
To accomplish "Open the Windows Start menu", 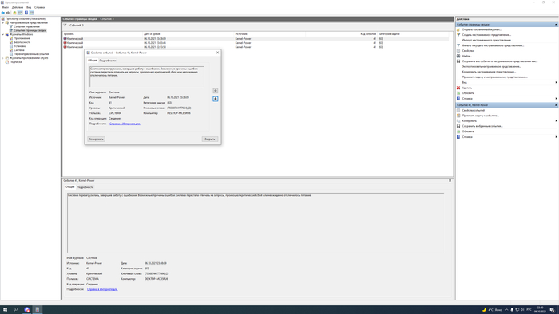I will click(x=5, y=310).
